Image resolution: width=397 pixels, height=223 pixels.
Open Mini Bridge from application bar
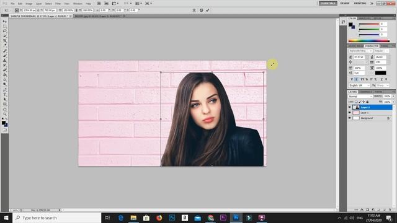(x=106, y=4)
